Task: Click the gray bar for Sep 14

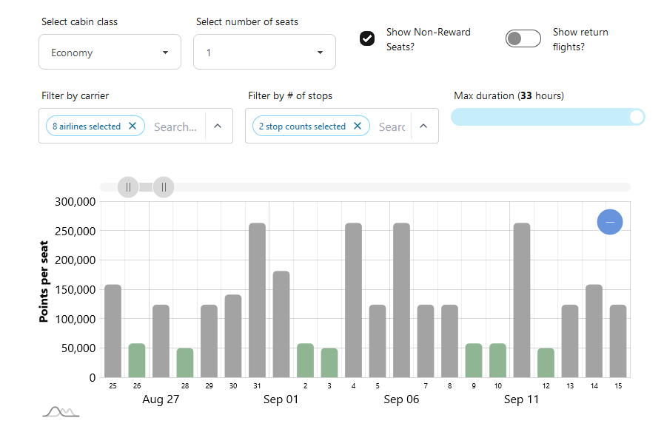Action: (x=594, y=331)
